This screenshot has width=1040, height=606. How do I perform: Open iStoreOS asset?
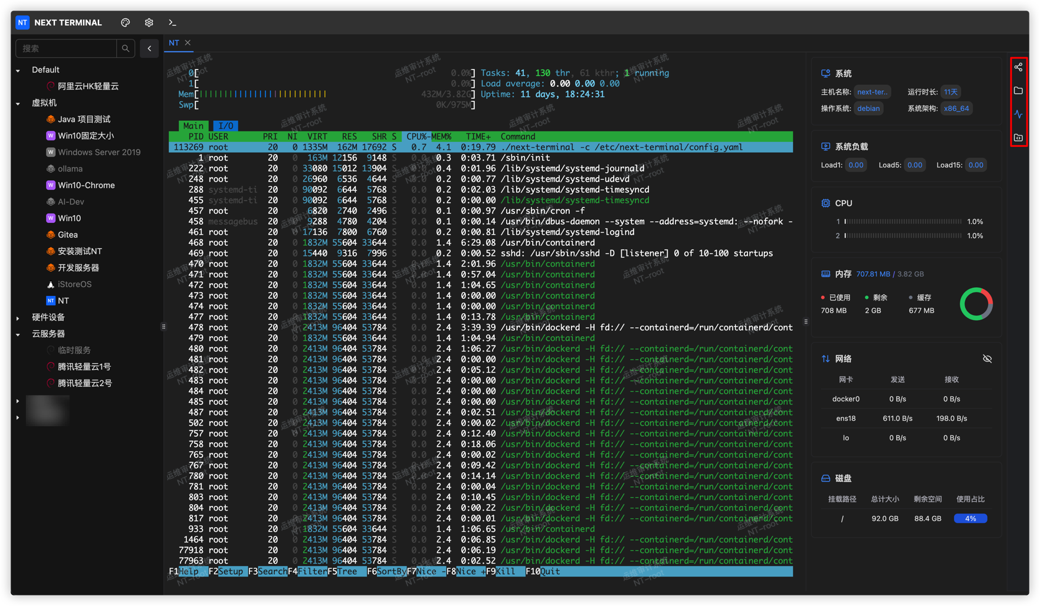click(x=74, y=284)
